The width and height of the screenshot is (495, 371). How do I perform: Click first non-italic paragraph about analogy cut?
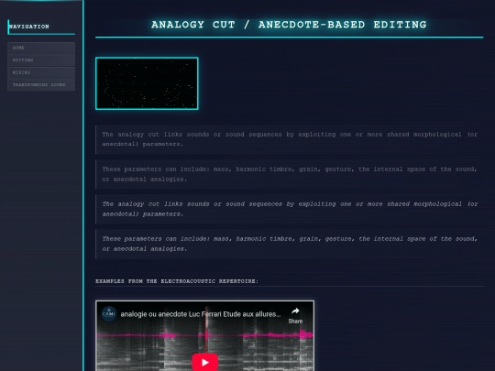click(290, 139)
